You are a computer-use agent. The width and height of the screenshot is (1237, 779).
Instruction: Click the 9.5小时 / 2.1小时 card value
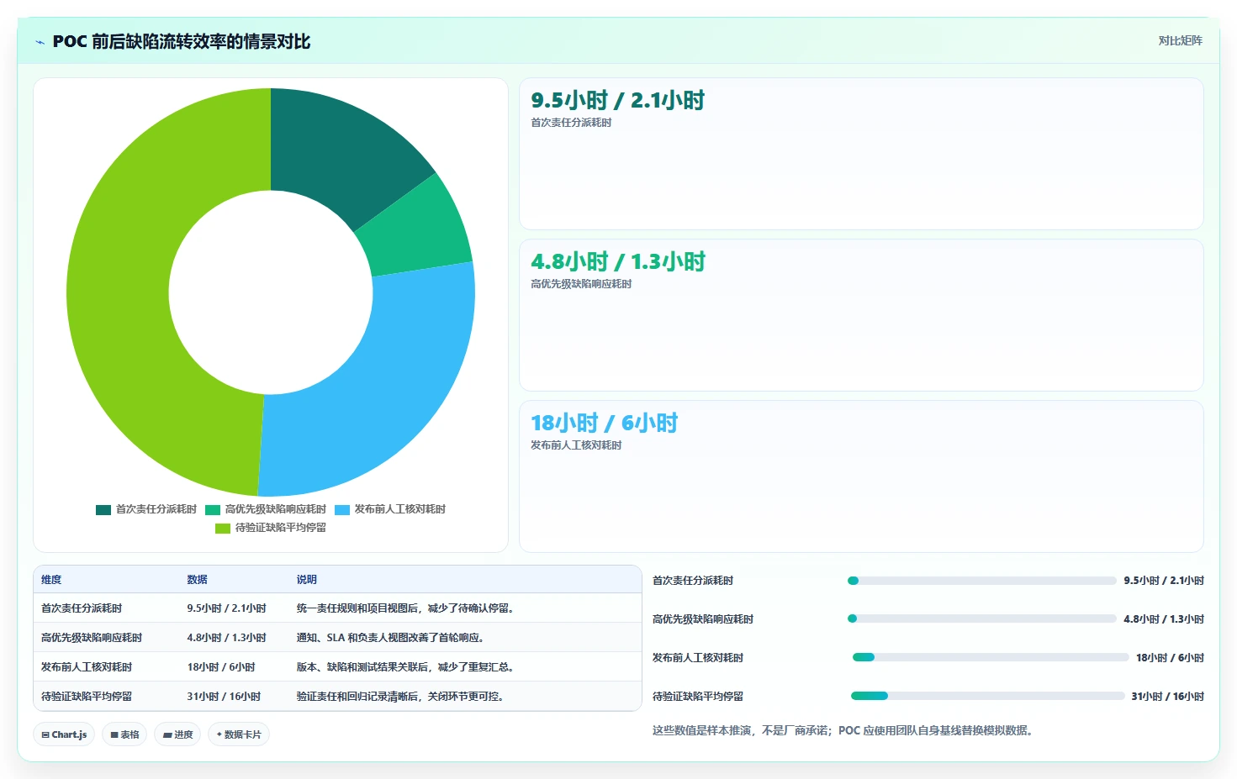coord(618,100)
